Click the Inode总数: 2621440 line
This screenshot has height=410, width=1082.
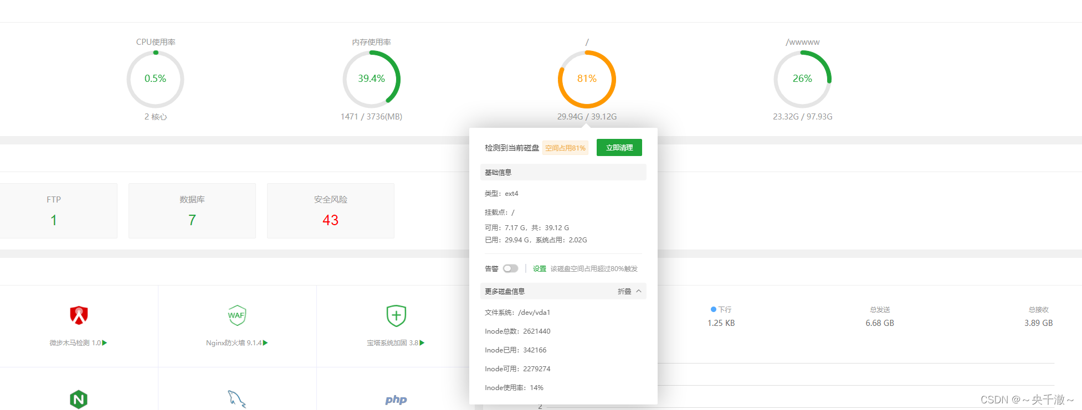[x=517, y=331]
